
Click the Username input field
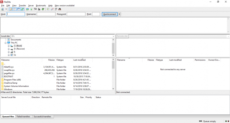pyautogui.click(x=46, y=14)
